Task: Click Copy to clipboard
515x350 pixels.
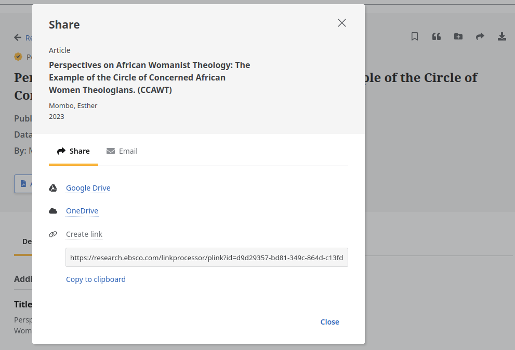Action: coord(96,279)
